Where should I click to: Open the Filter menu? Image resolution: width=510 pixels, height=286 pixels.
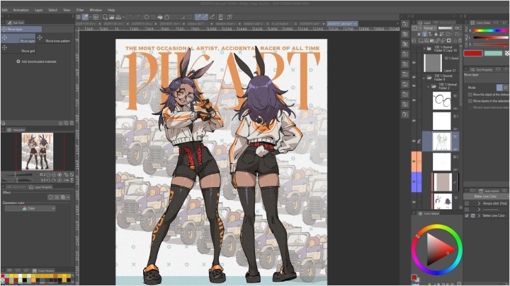(80, 10)
